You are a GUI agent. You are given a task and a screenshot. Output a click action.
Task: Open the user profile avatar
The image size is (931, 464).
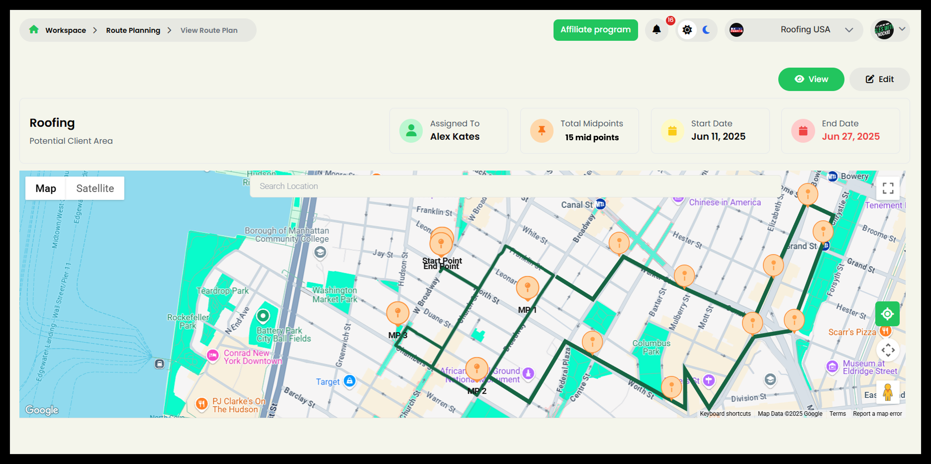pyautogui.click(x=884, y=30)
